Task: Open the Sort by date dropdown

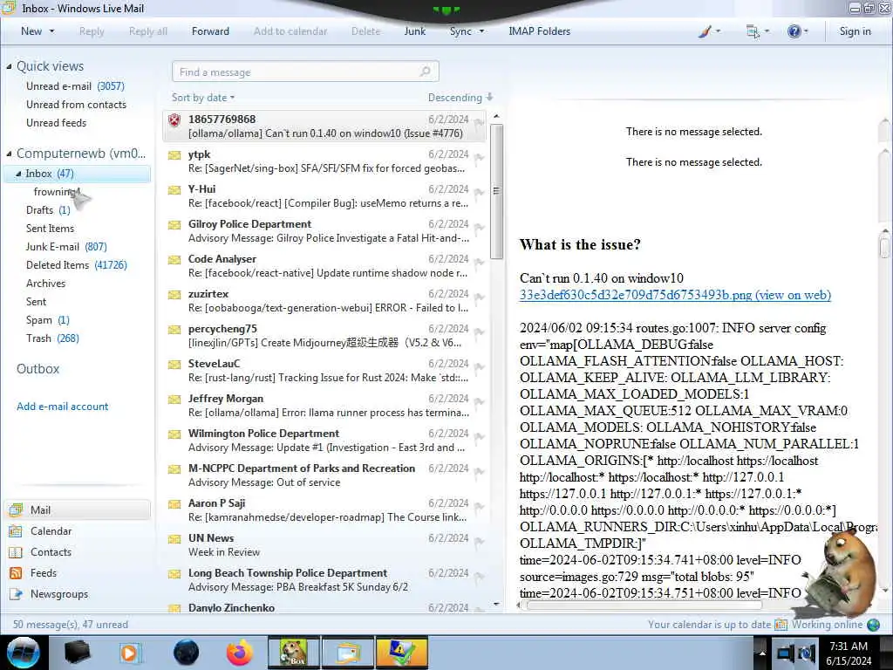Action: pos(203,98)
